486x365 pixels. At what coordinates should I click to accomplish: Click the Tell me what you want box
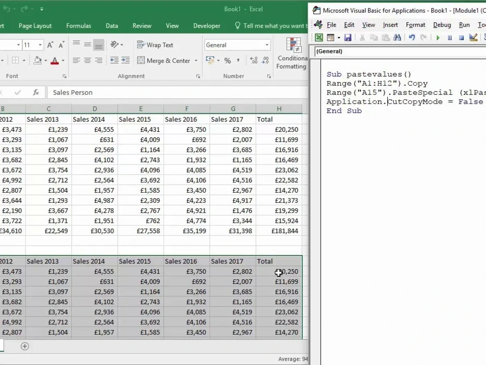pos(271,26)
